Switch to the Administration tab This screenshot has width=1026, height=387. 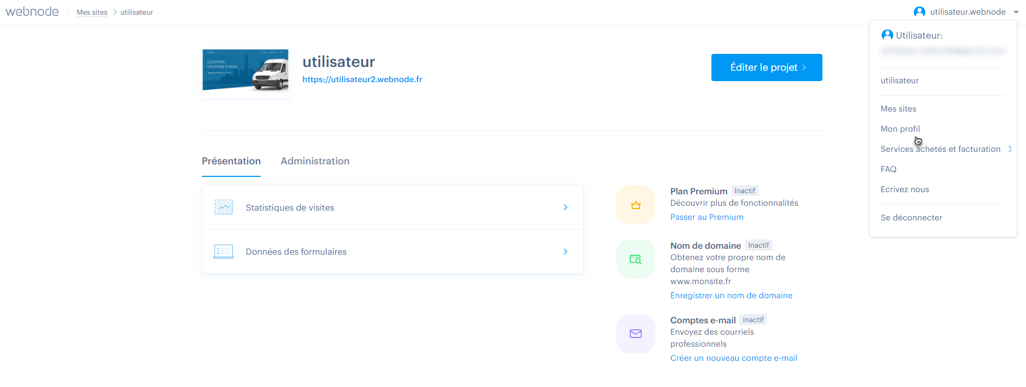coord(315,161)
